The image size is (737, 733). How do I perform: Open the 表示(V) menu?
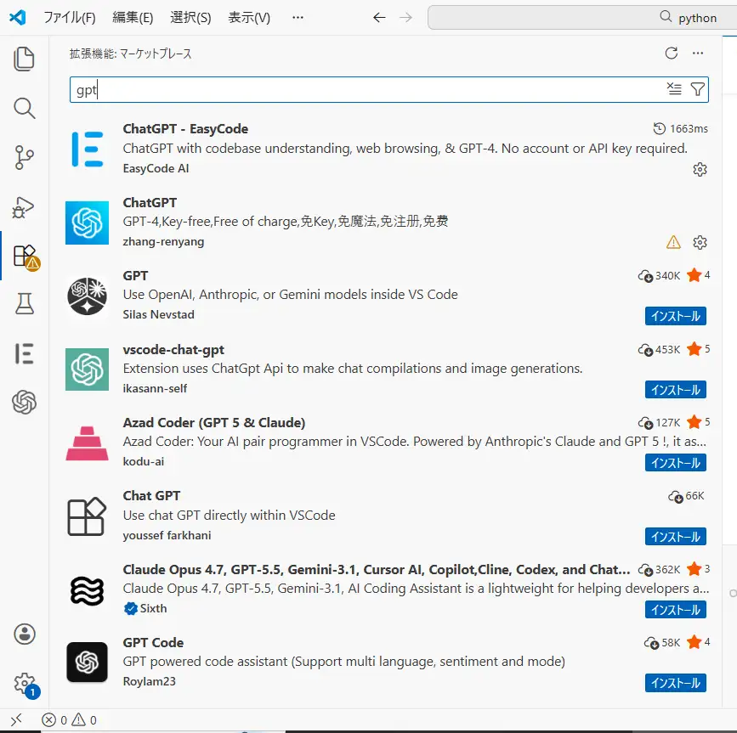pos(249,18)
